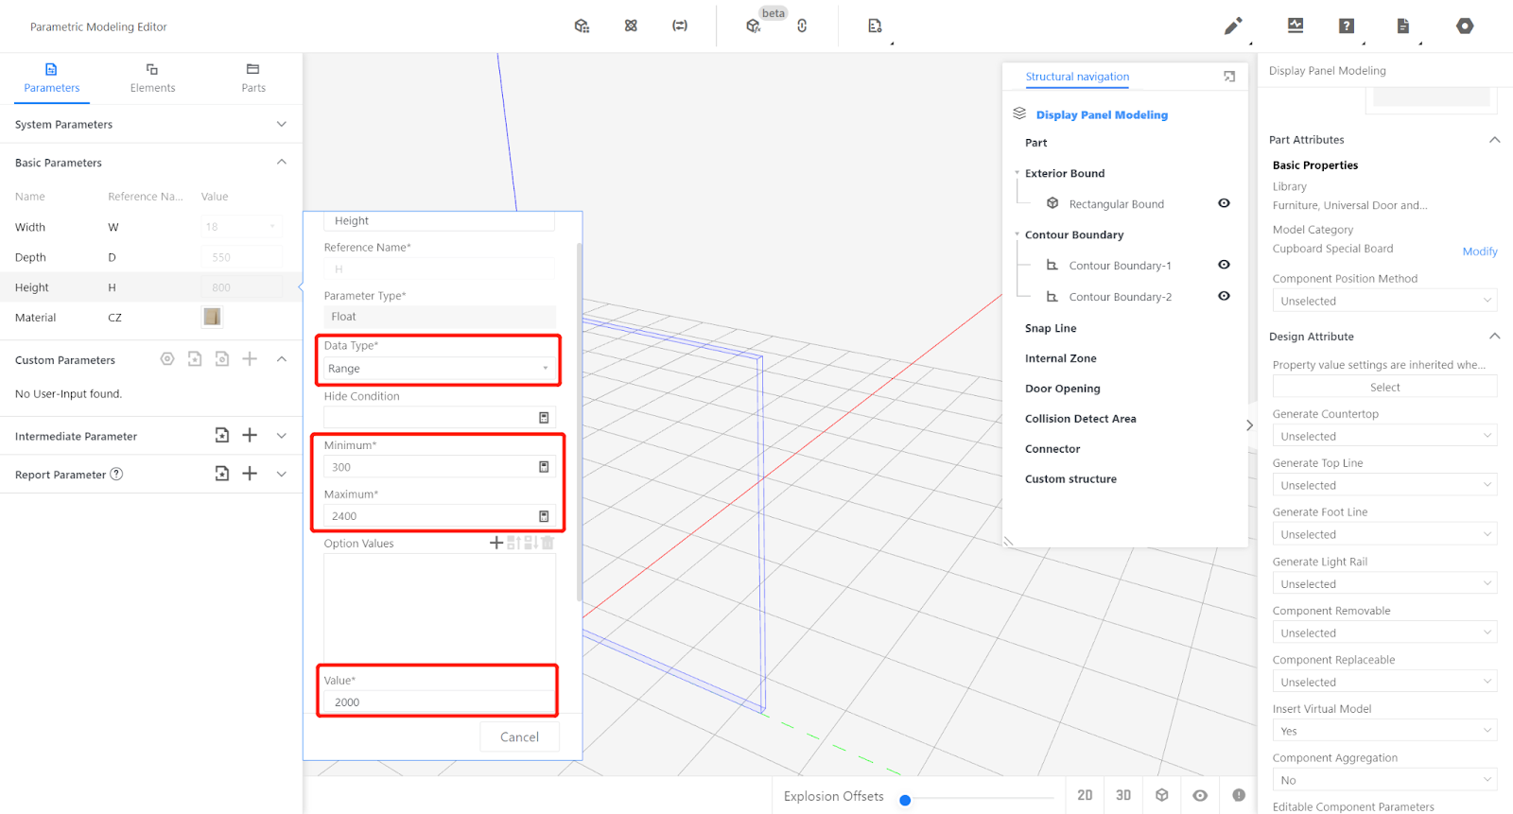Open the help question mark icon

pos(1347,26)
